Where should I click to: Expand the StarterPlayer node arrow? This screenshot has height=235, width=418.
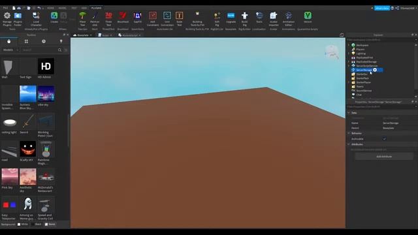tap(349, 82)
